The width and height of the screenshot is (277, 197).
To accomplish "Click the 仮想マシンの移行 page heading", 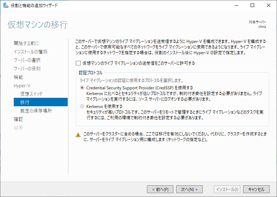I will pos(37,25).
